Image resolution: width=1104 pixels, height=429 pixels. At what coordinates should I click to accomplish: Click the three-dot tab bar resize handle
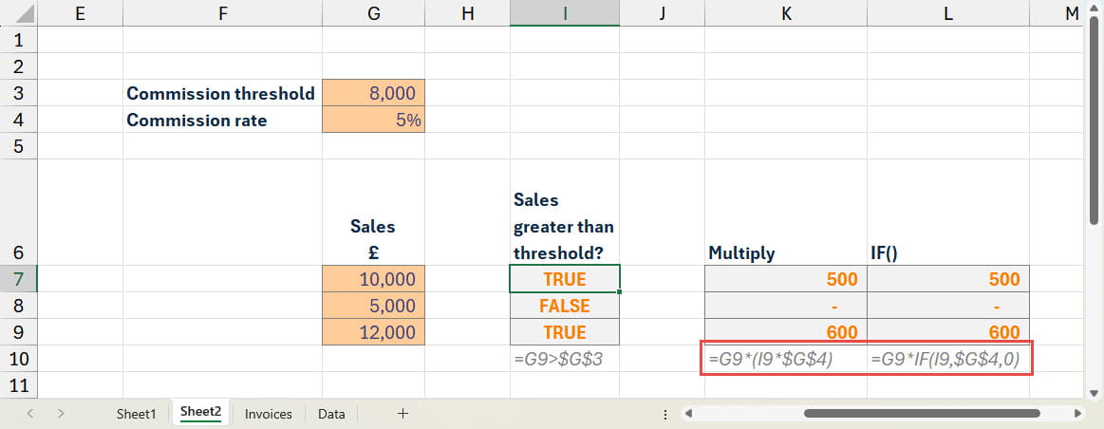664,414
